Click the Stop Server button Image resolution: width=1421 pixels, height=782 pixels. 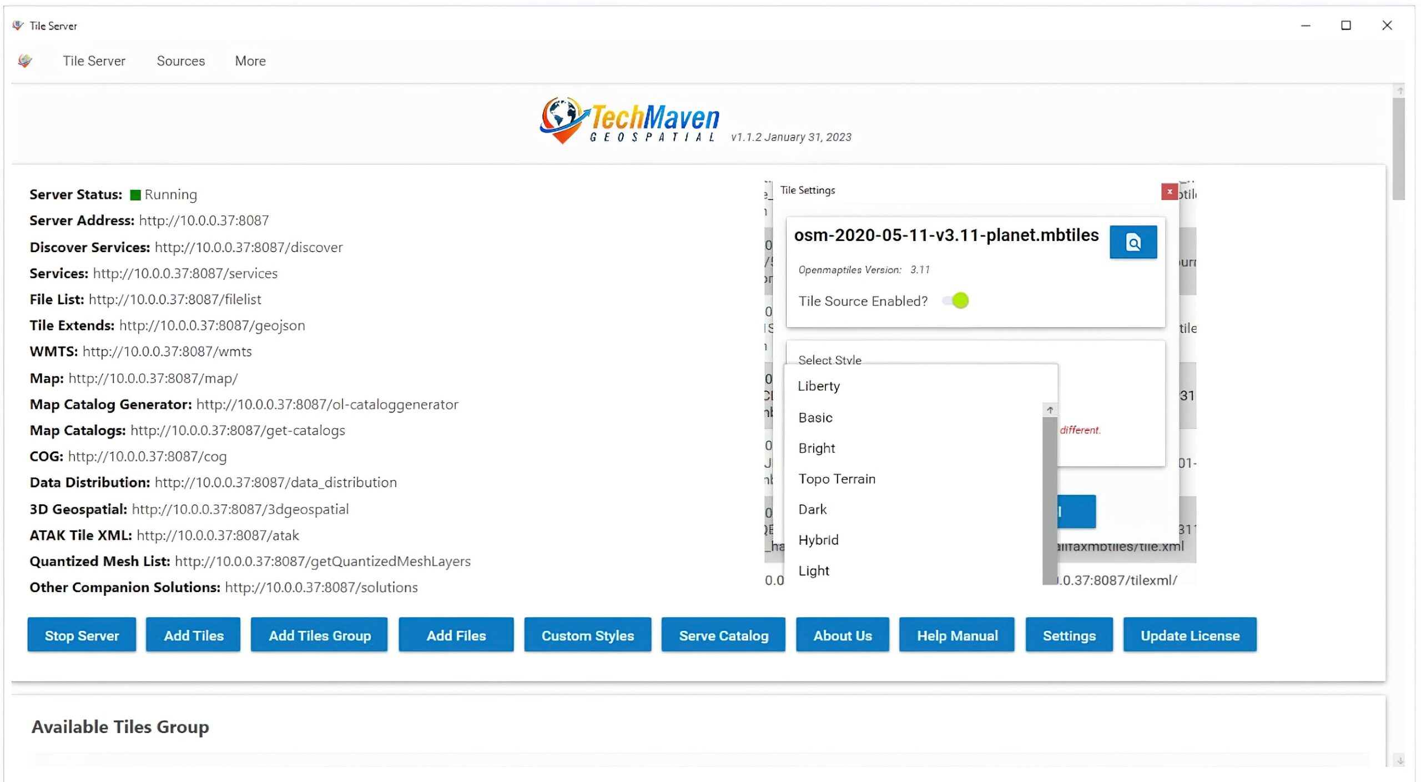click(82, 635)
